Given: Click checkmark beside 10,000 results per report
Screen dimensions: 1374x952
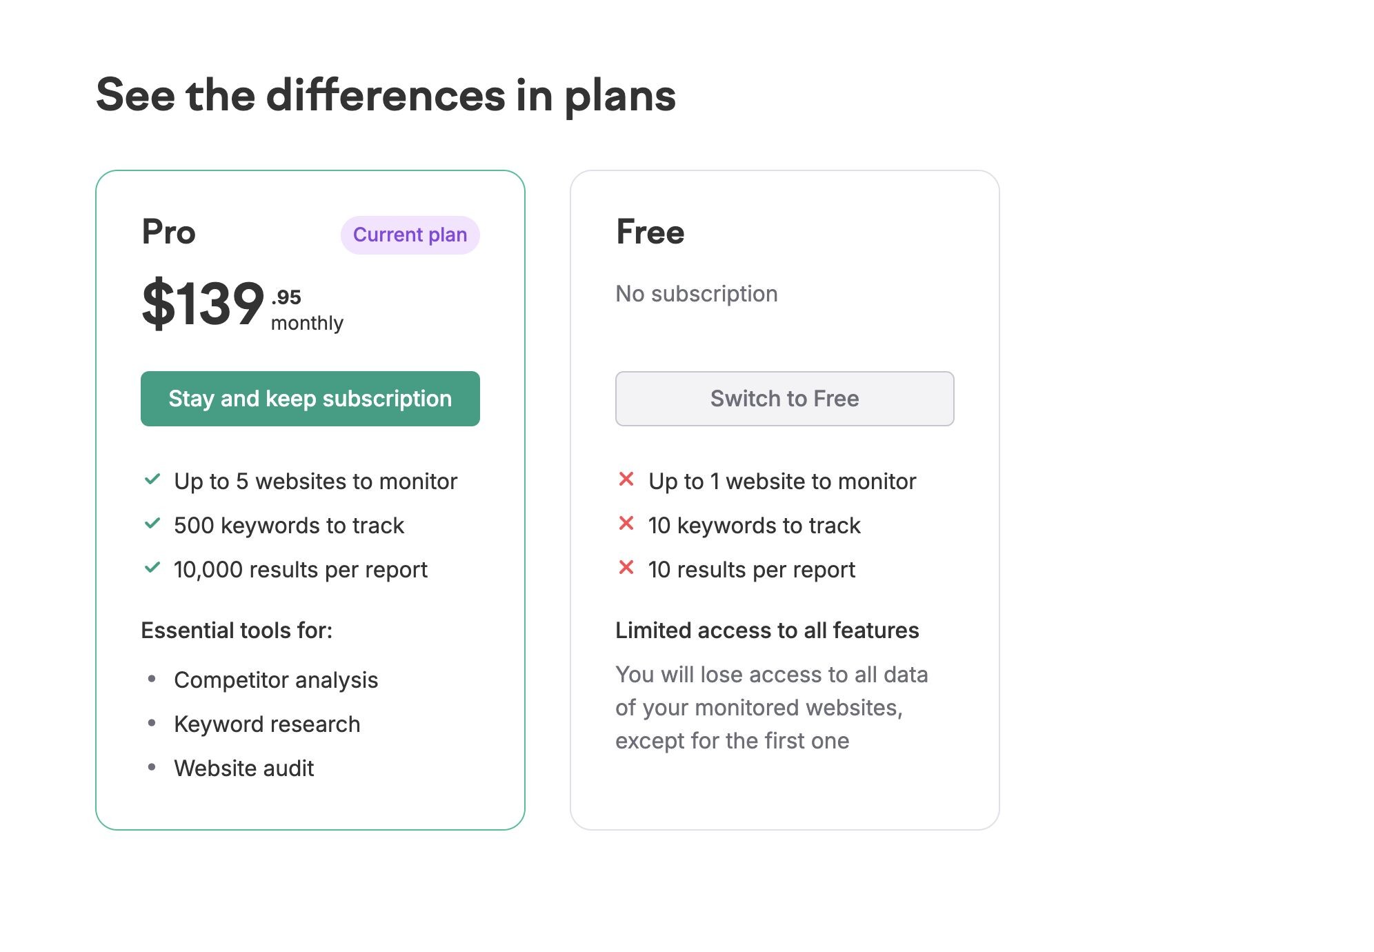Looking at the screenshot, I should (152, 568).
